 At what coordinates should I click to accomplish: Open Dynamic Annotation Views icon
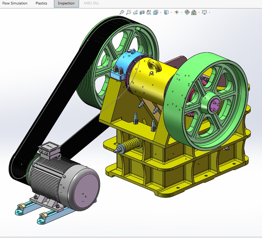(x=149, y=12)
